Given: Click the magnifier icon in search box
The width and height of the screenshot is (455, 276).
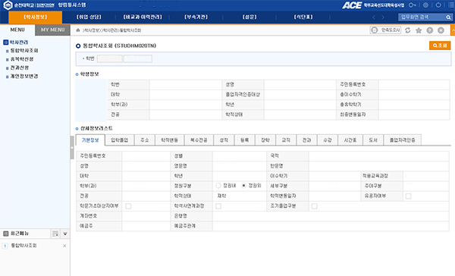Looking at the screenshot, I should point(448,17).
